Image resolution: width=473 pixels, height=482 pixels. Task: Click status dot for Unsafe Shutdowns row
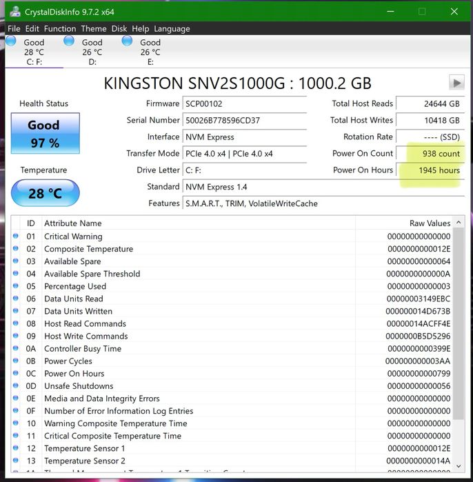point(16,385)
